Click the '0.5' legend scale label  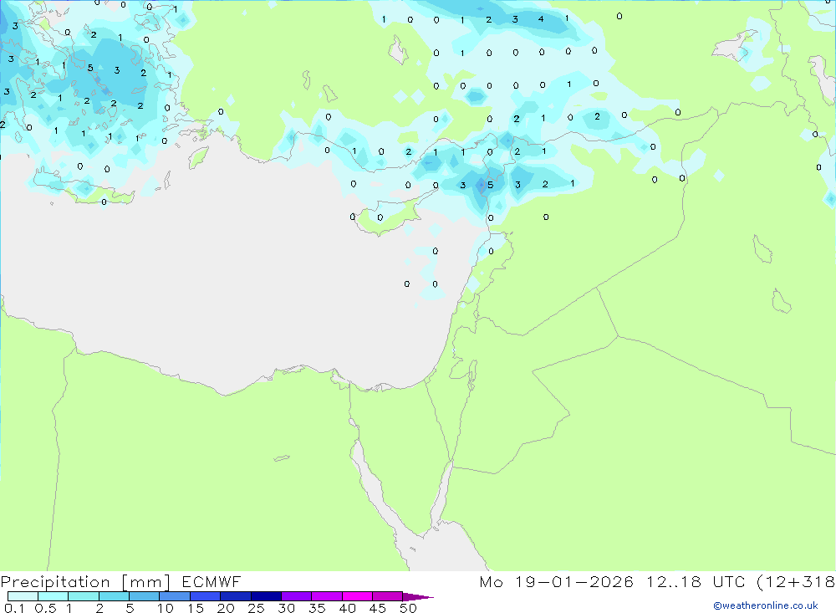coord(45,608)
